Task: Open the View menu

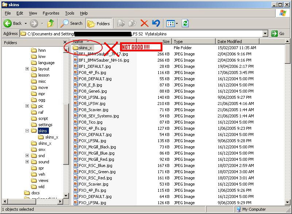Action: [x=33, y=13]
